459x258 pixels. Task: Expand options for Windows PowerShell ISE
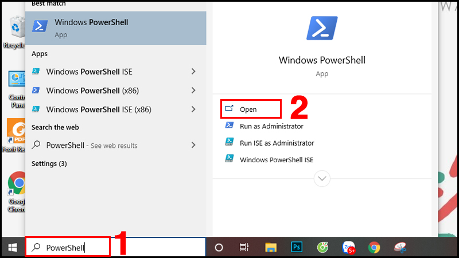pyautogui.click(x=193, y=71)
